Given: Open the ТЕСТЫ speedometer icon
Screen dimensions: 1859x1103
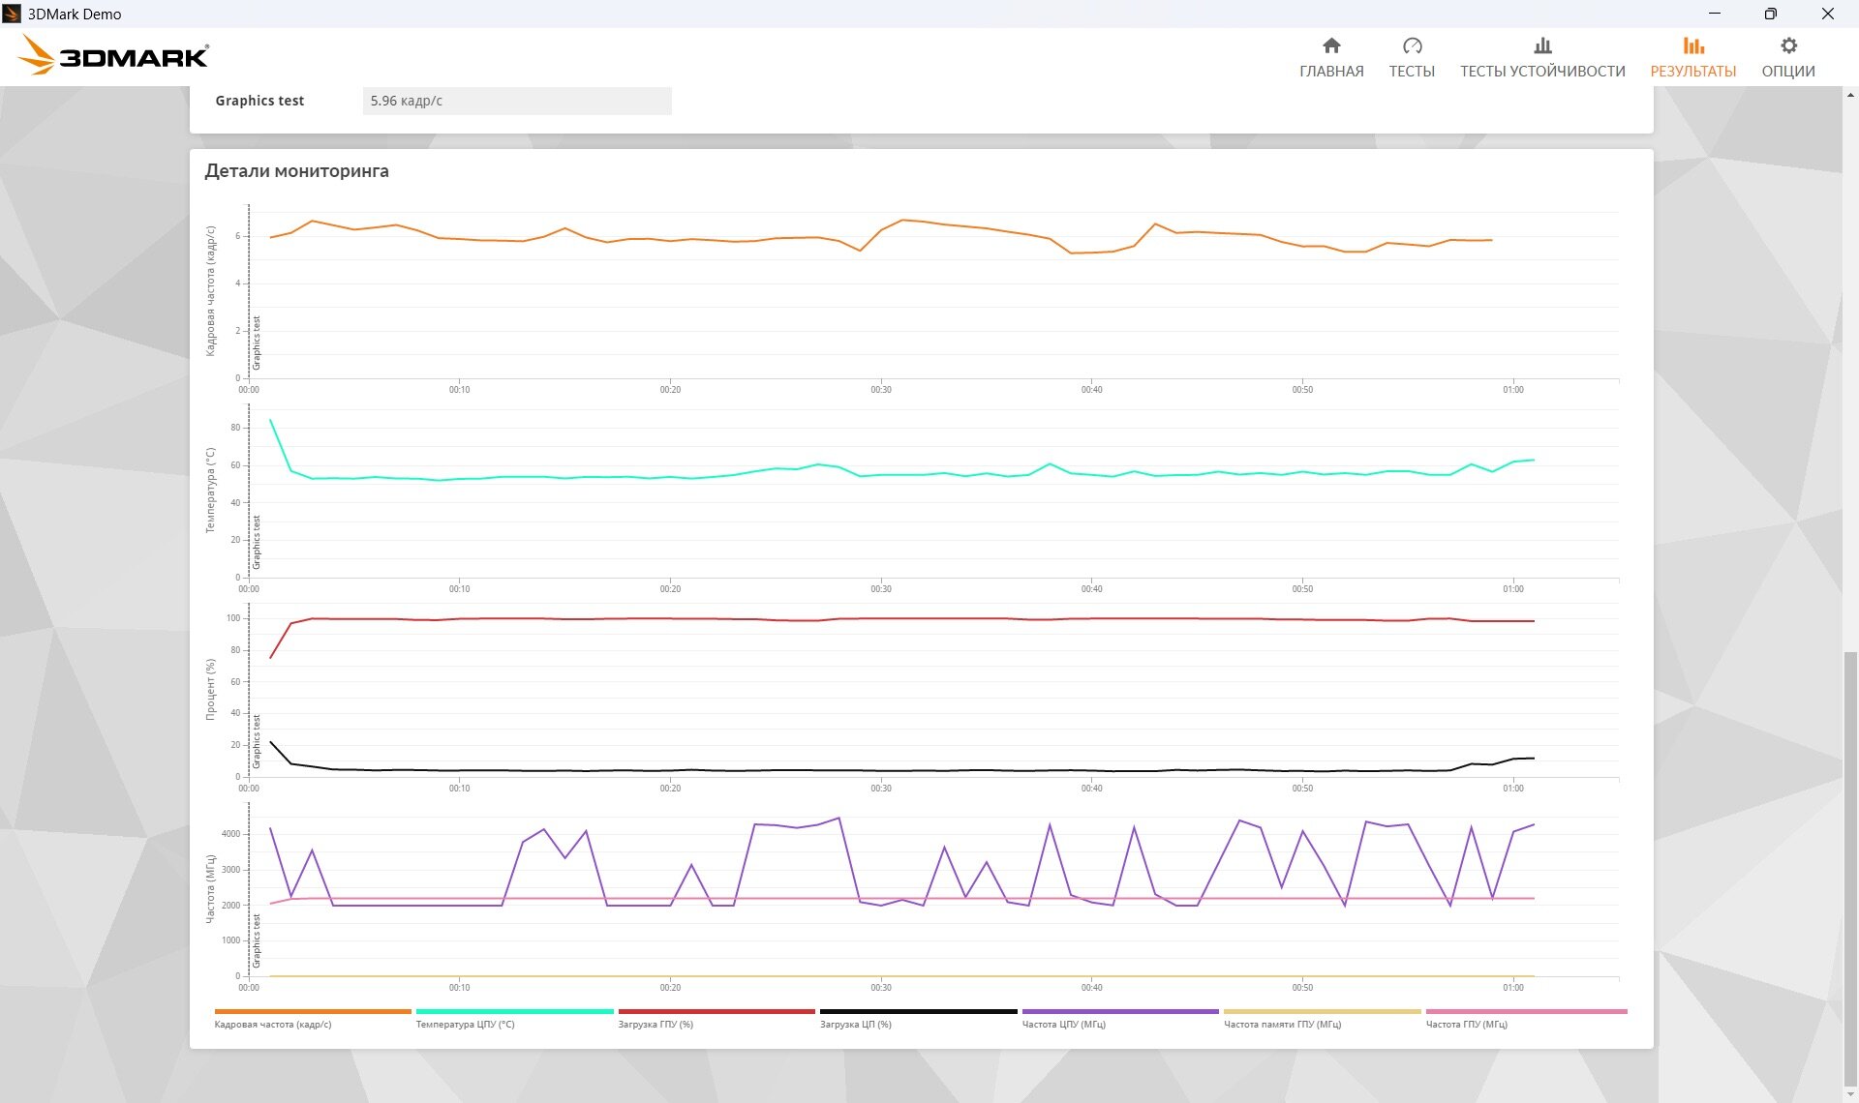Looking at the screenshot, I should (1412, 45).
